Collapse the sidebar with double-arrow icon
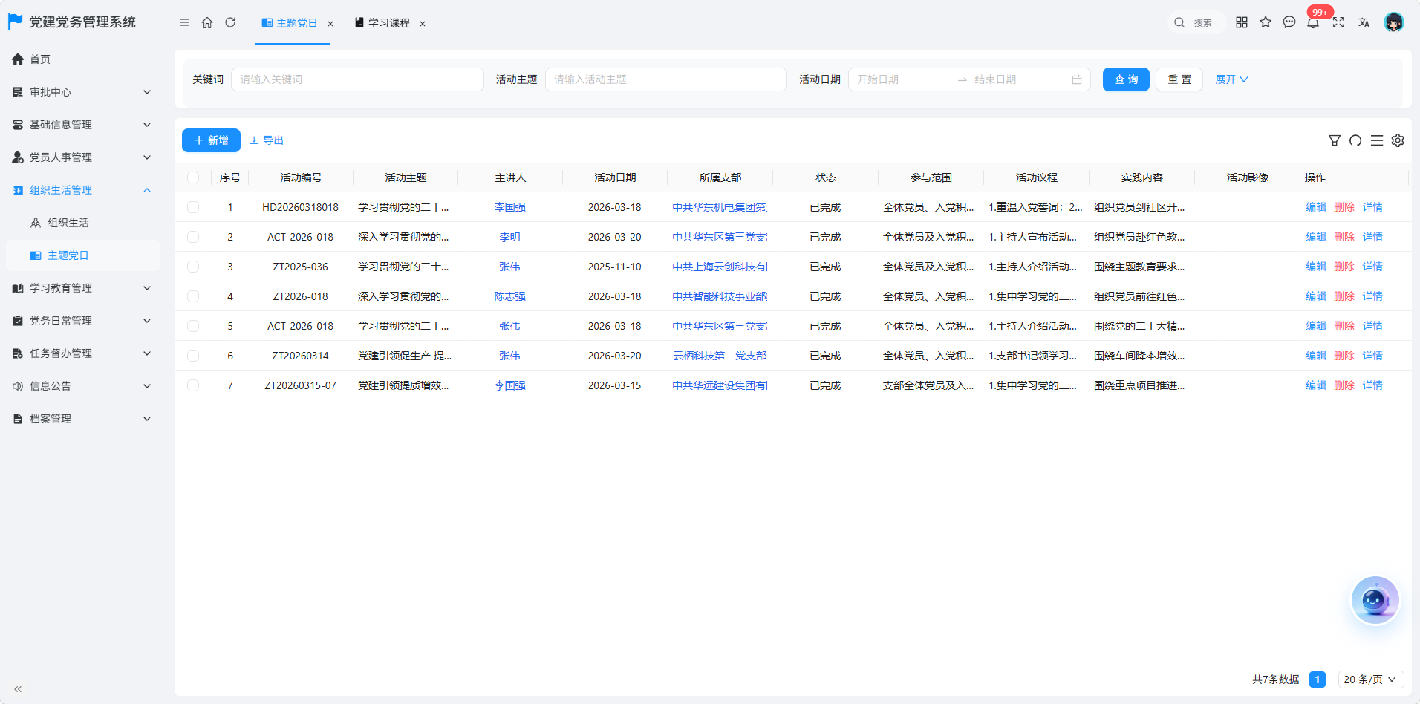The width and height of the screenshot is (1420, 704). coord(18,689)
